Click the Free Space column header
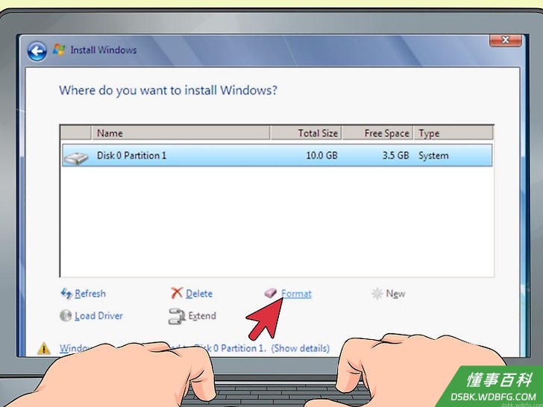The height and width of the screenshot is (407, 543). (x=377, y=133)
